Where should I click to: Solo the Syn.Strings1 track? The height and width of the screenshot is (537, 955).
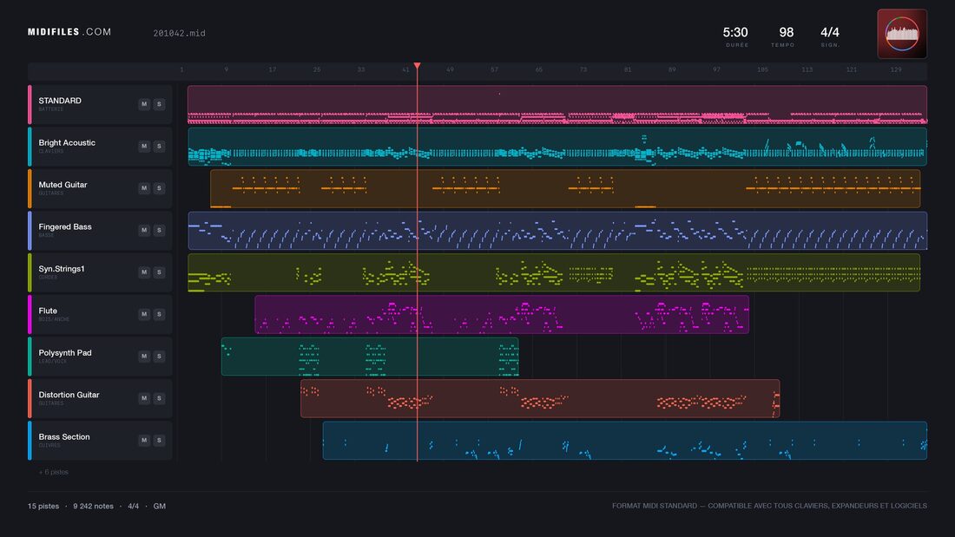[159, 272]
